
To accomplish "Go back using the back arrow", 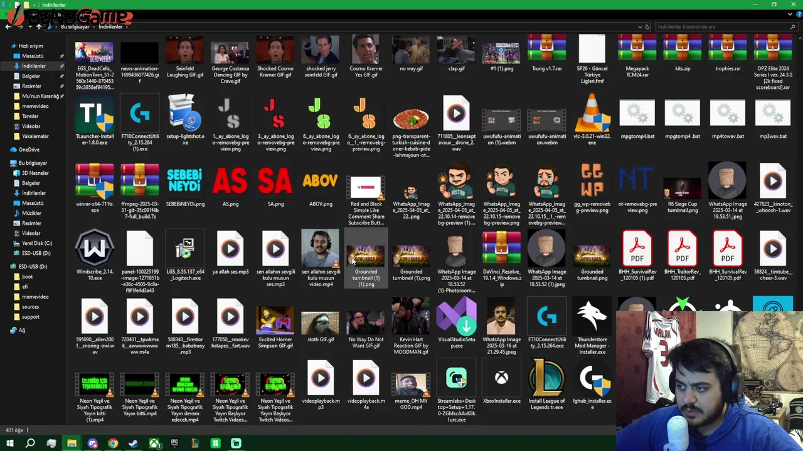I will point(8,27).
